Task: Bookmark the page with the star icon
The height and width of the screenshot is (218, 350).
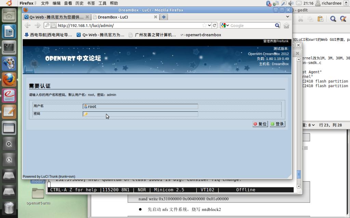Action: tap(204, 25)
